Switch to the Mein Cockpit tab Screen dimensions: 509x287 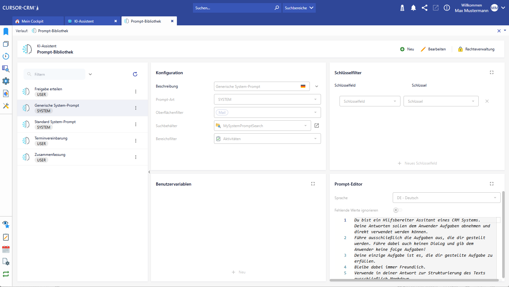[x=32, y=21]
